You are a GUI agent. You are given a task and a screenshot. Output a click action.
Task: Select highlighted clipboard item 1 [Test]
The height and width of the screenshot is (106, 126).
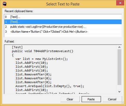63,22
